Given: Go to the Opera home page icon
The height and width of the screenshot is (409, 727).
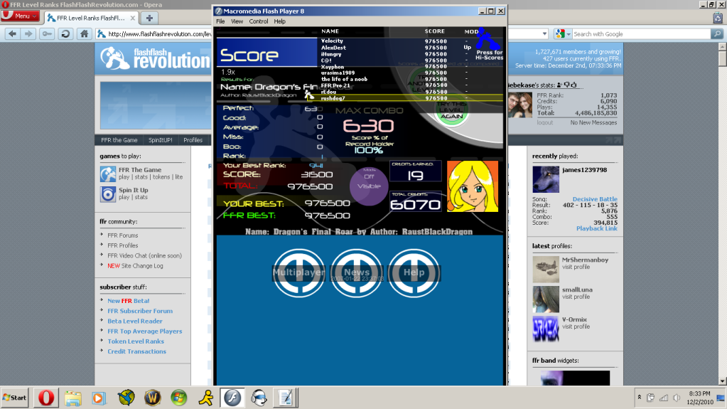Looking at the screenshot, I should 84,33.
